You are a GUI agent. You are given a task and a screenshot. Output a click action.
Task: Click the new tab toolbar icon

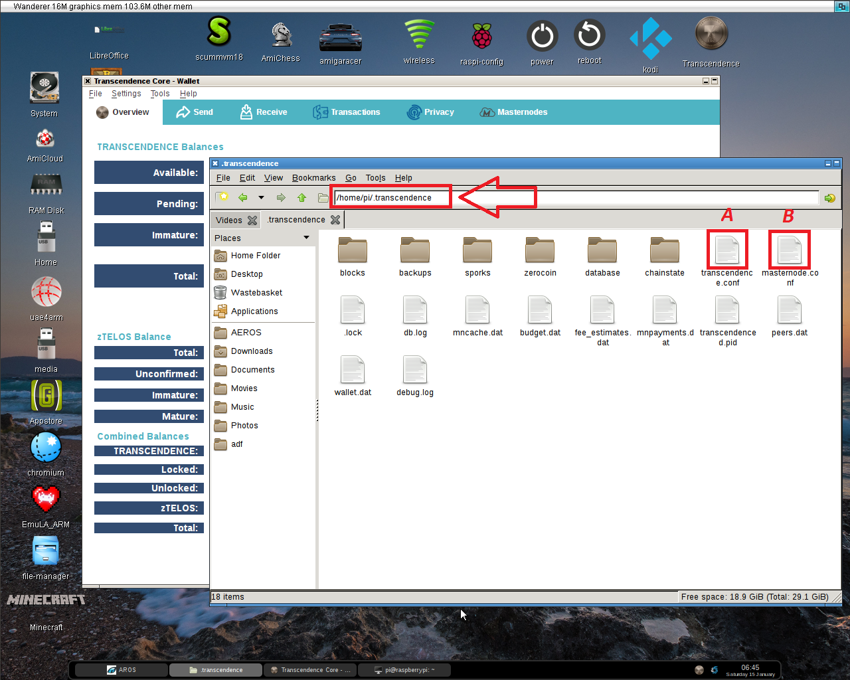coord(222,197)
